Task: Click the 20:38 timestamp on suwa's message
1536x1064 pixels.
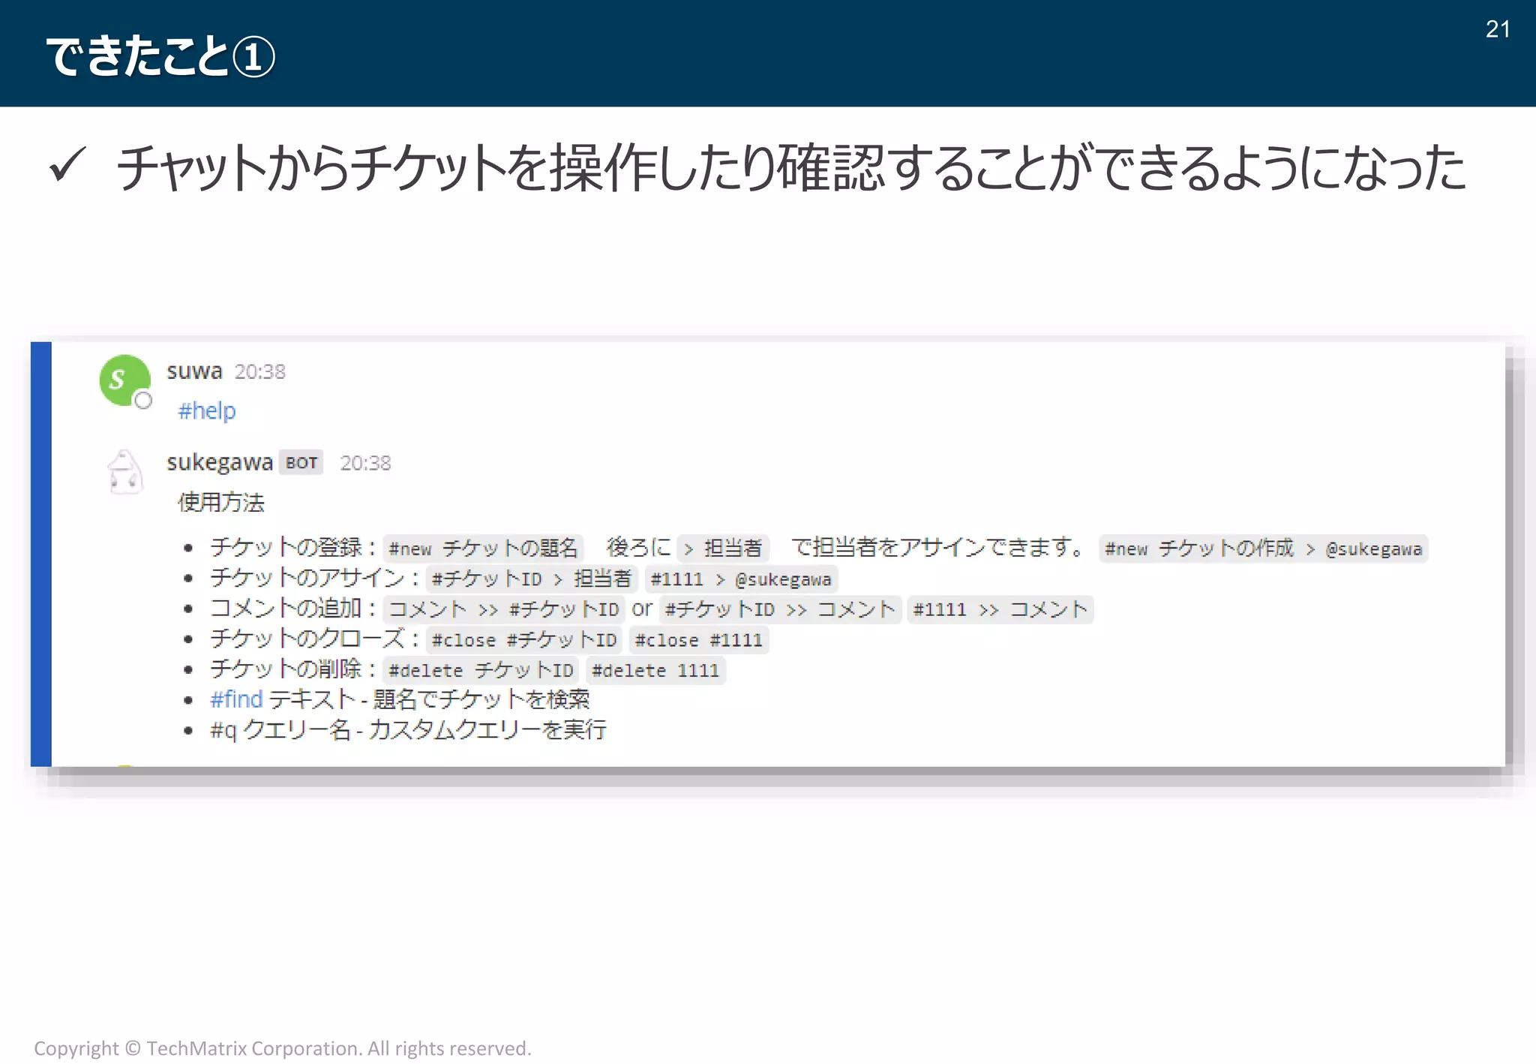Action: coord(259,372)
